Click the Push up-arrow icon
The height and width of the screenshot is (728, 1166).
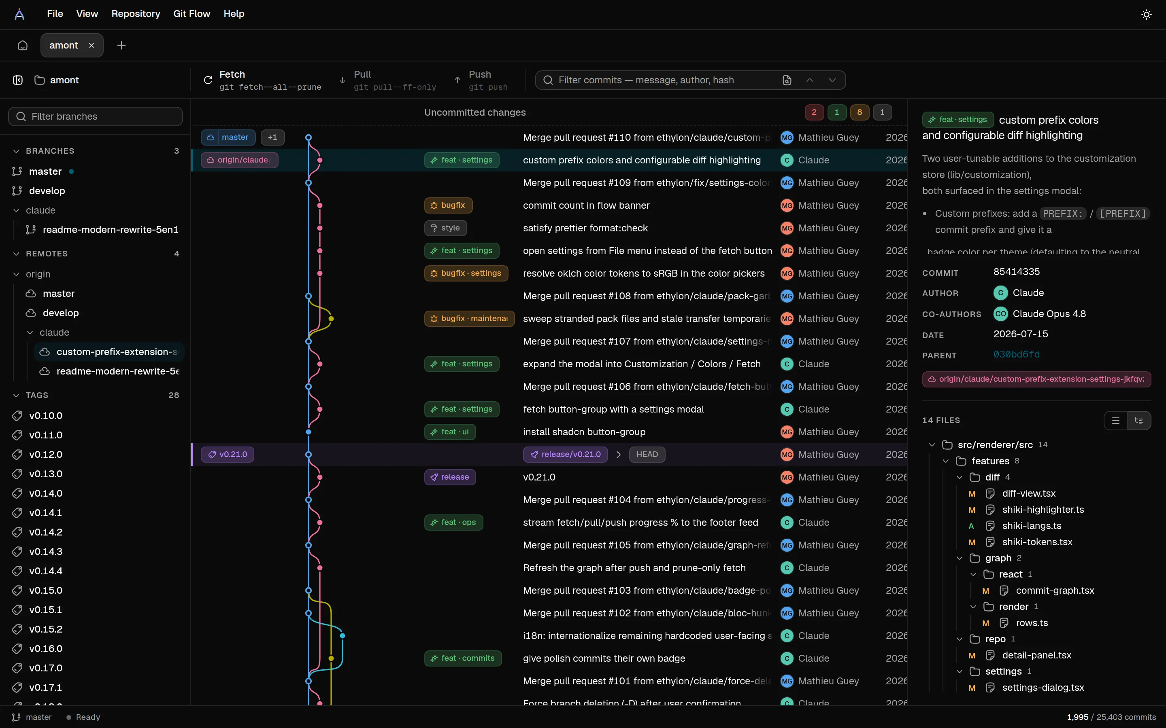[458, 80]
